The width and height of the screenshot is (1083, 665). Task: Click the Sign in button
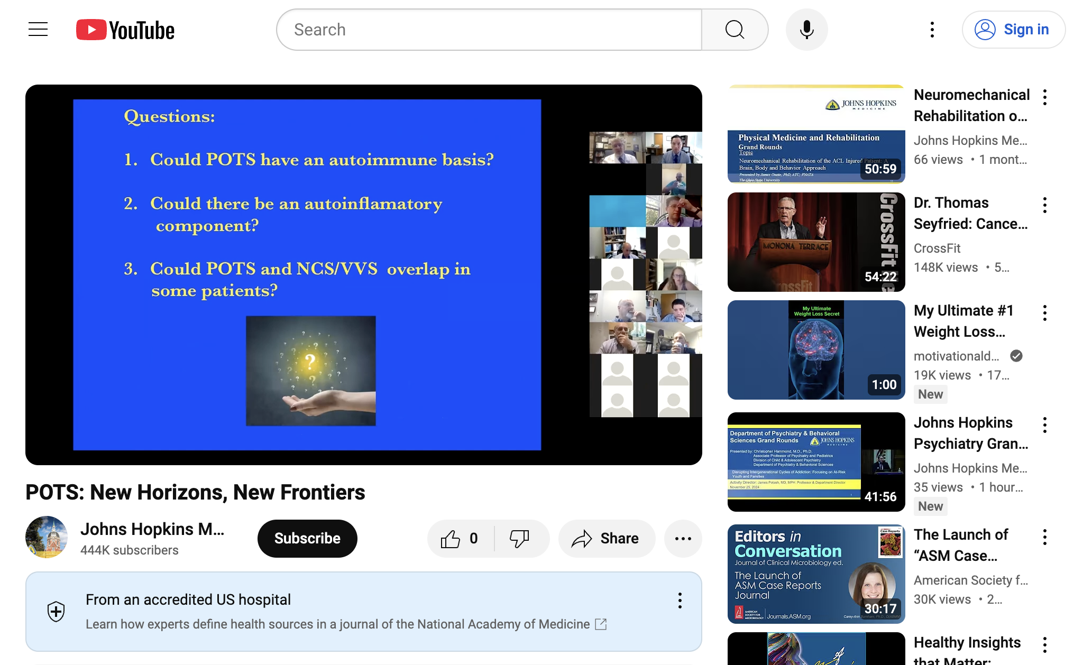[1013, 30]
